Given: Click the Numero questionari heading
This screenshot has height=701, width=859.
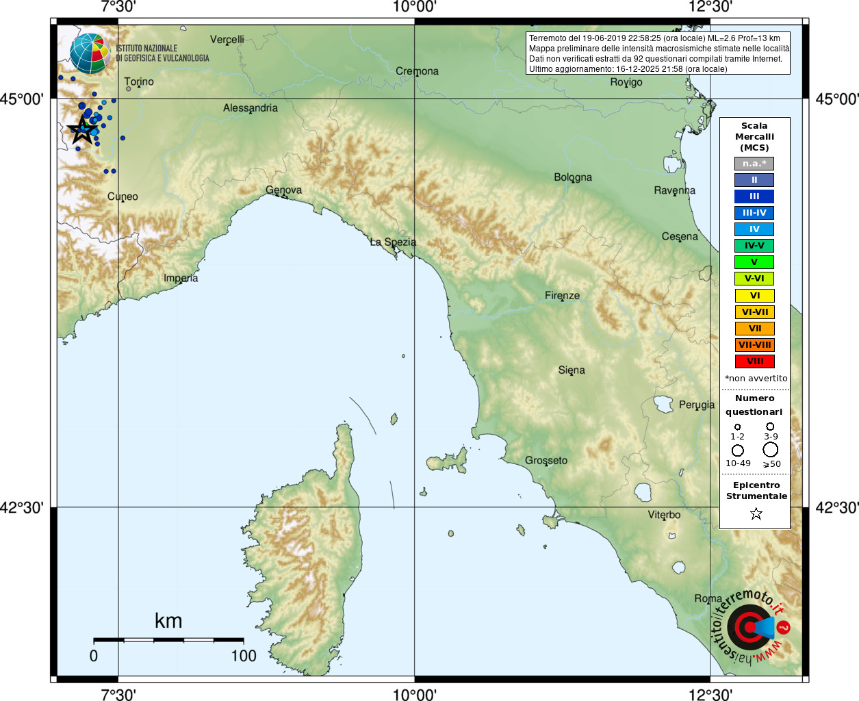Looking at the screenshot, I should click(754, 405).
